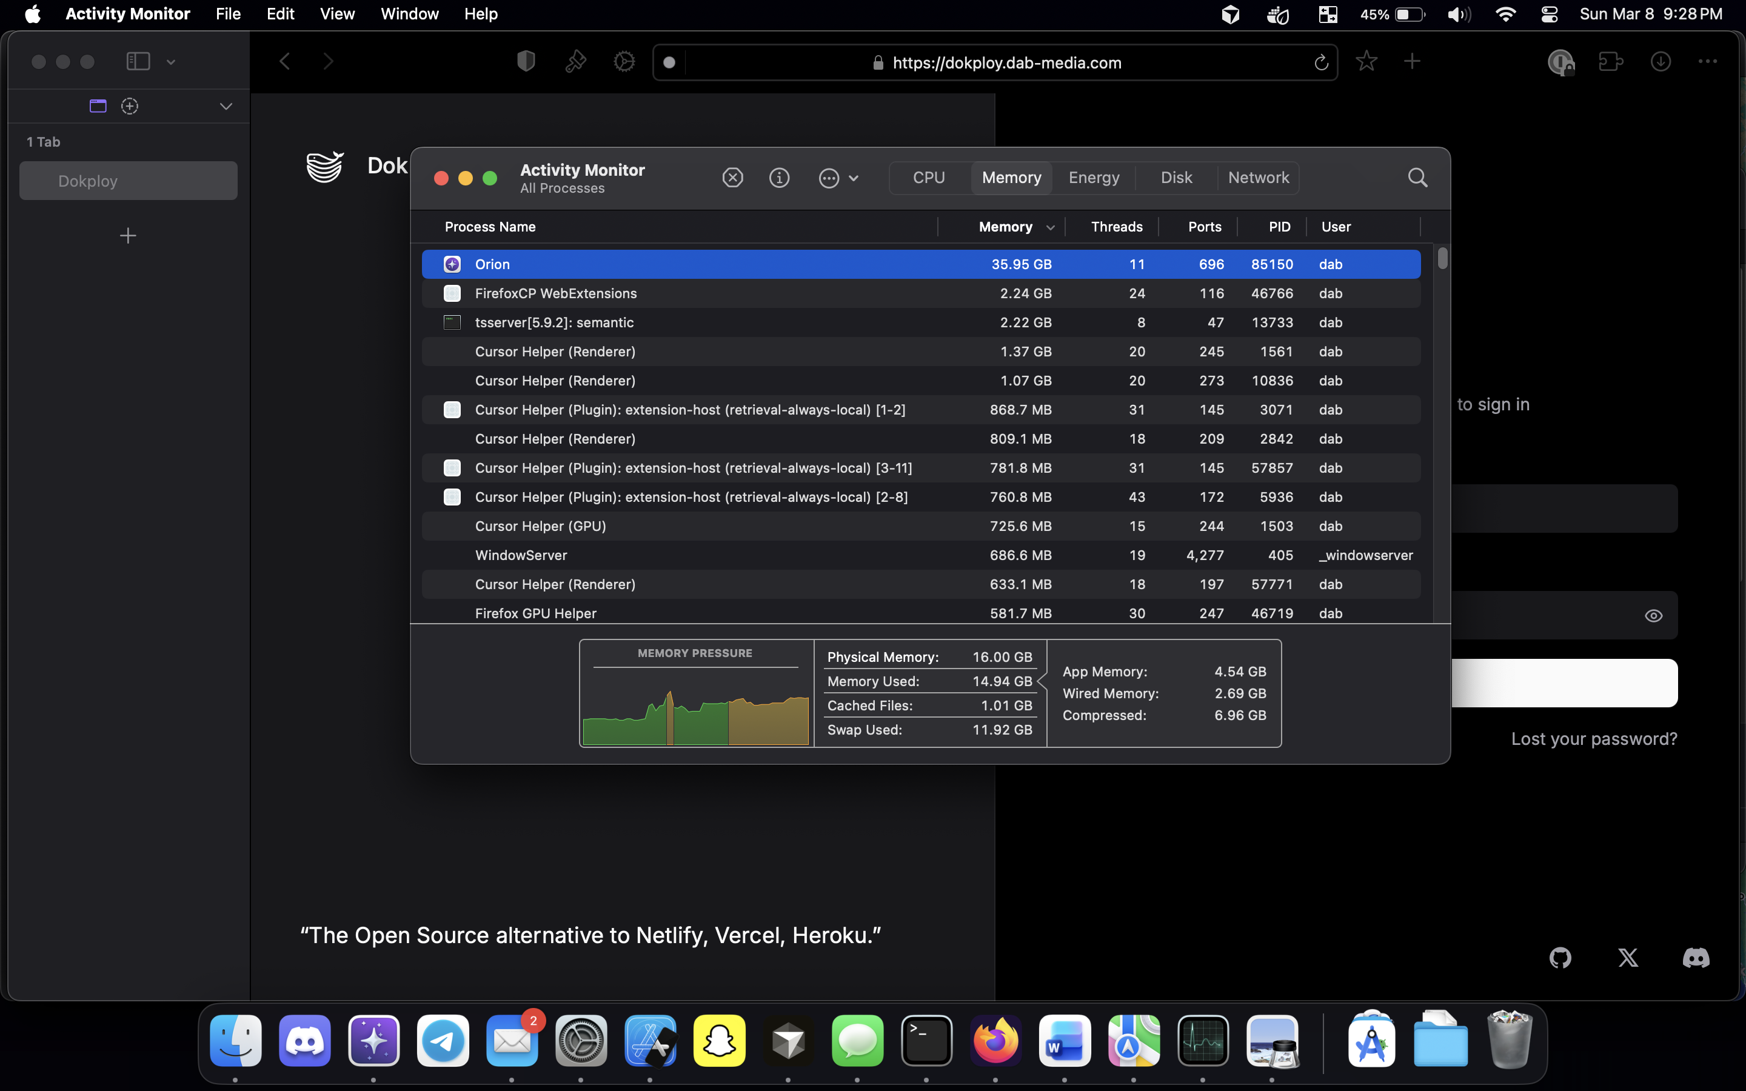
Task: Switch to the CPU tab
Action: (x=928, y=178)
